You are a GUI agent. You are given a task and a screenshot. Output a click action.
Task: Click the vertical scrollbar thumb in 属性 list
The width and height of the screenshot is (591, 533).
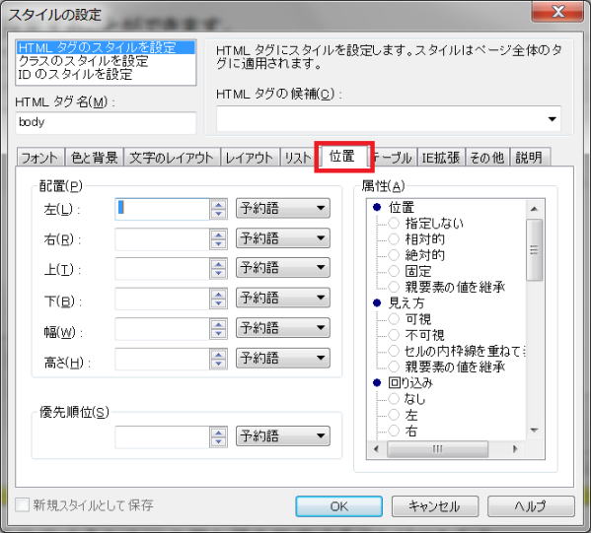click(535, 250)
